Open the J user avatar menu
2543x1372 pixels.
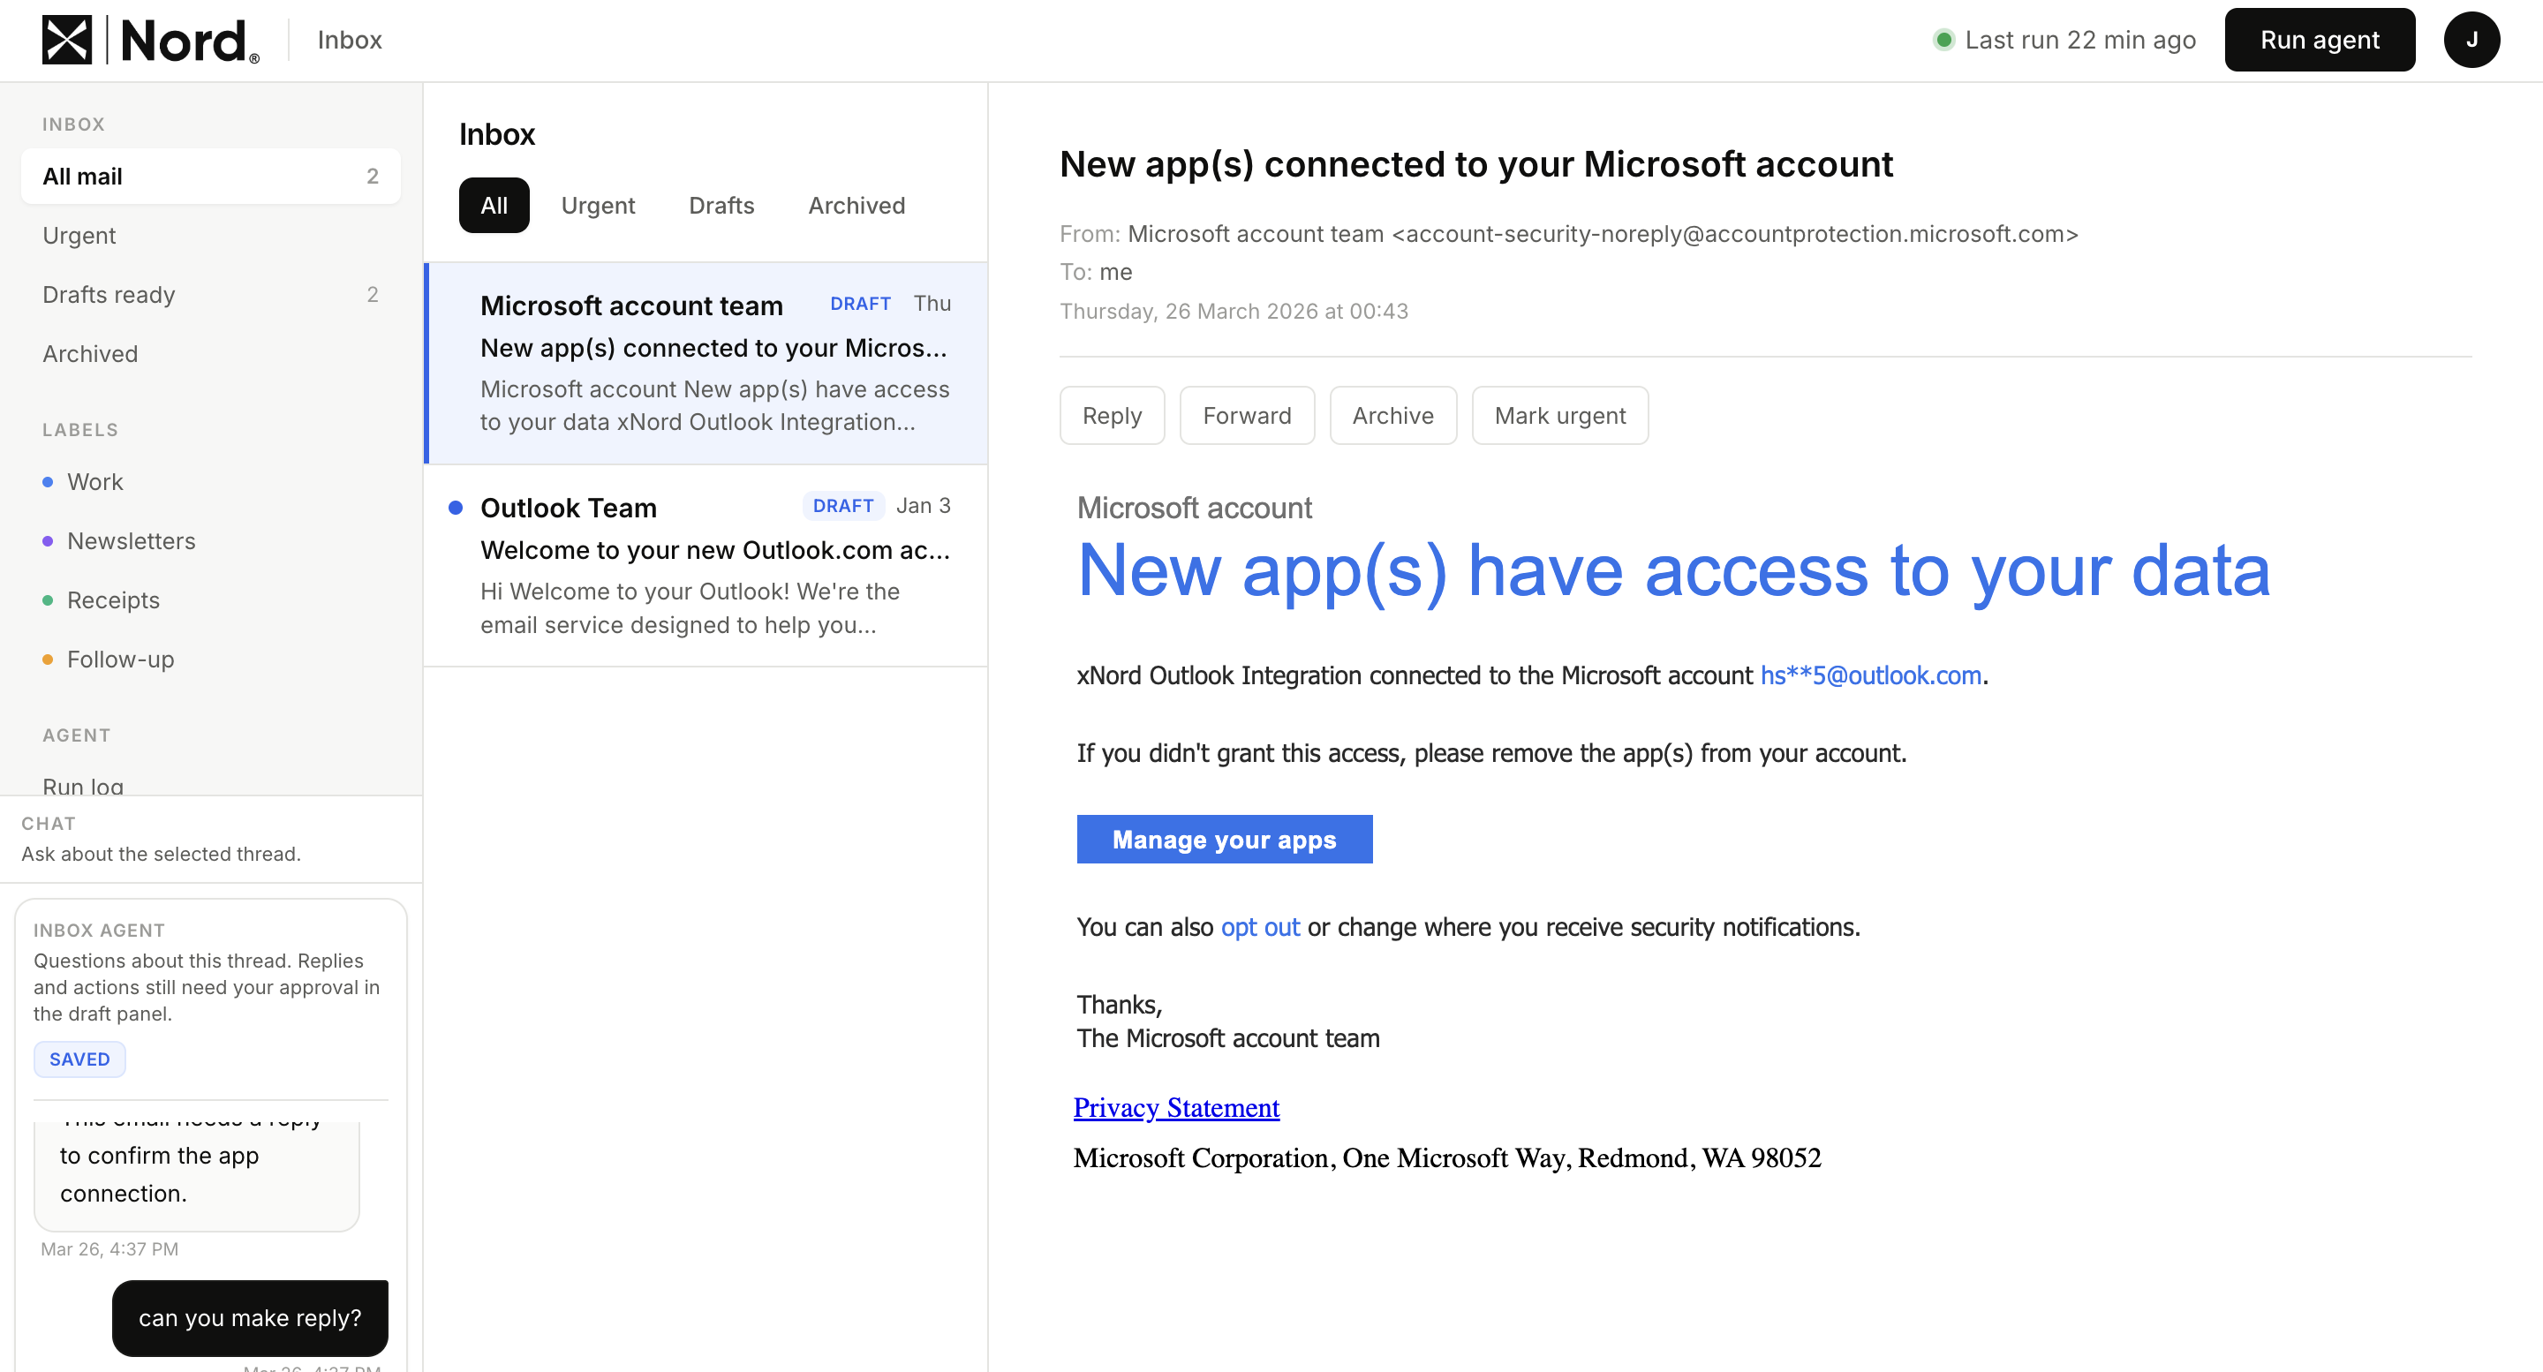point(2471,40)
